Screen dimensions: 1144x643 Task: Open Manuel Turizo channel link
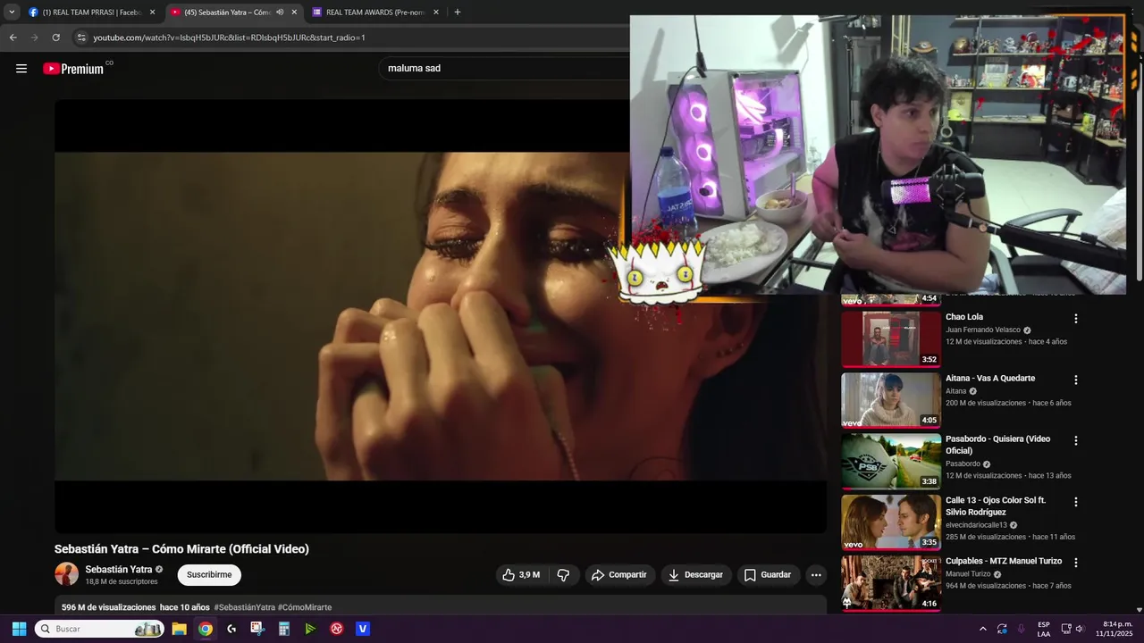coord(968,573)
